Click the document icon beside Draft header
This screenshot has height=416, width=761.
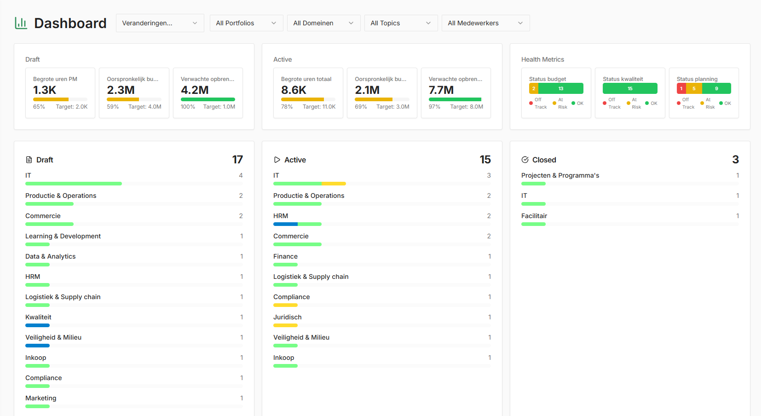29,159
